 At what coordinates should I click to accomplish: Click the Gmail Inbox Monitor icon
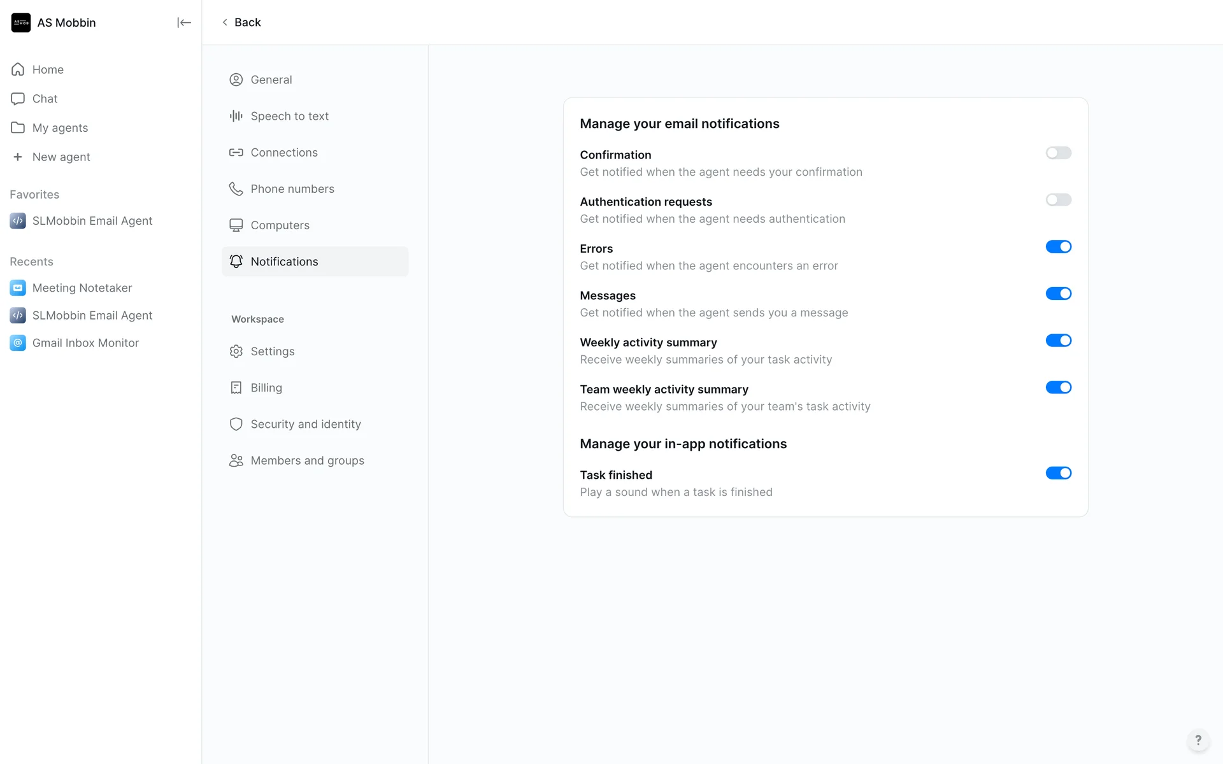(18, 343)
